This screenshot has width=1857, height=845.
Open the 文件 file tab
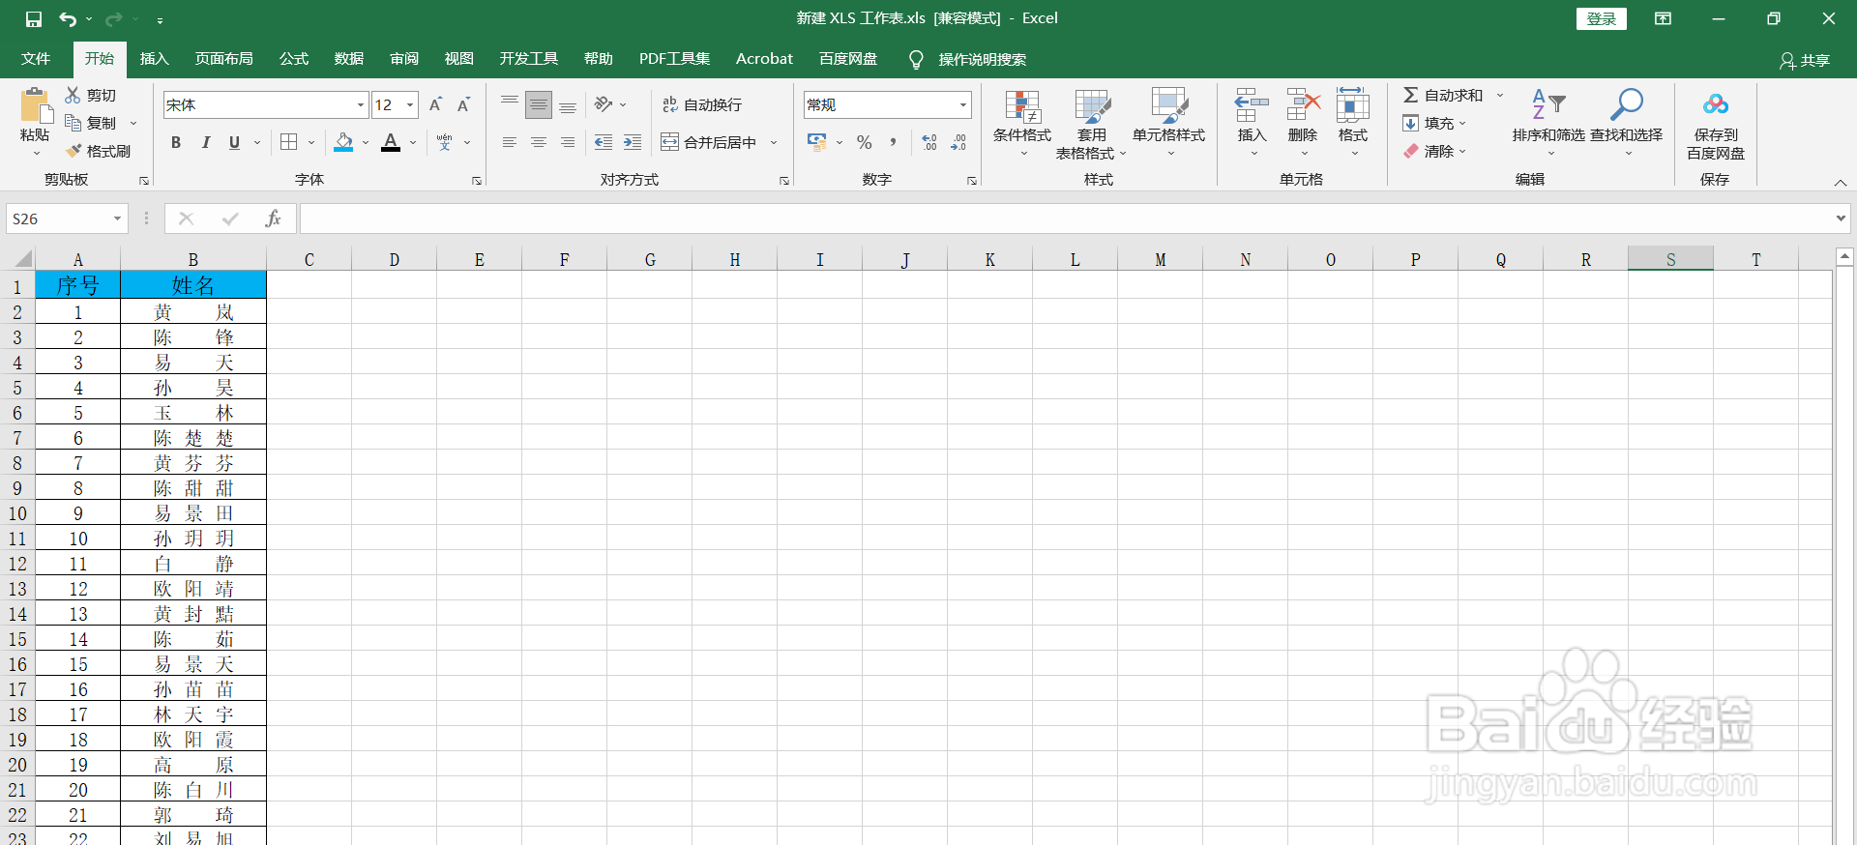click(x=36, y=59)
